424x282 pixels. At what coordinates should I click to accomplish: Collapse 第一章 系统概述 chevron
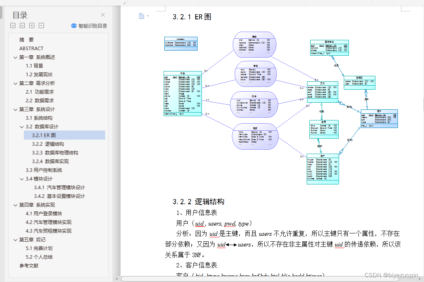pos(15,57)
